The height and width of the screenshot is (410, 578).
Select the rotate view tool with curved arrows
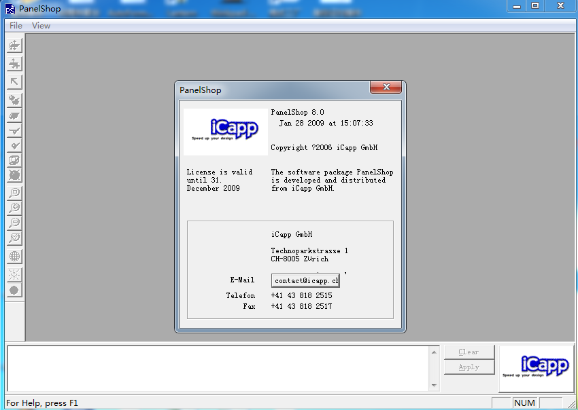click(14, 45)
